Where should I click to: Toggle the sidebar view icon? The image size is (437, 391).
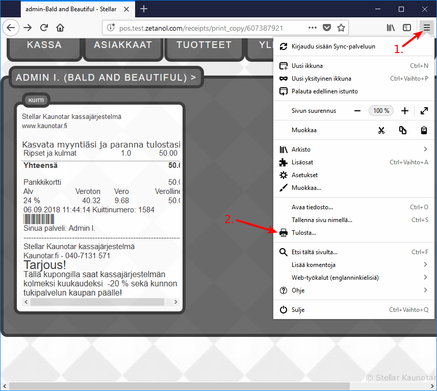point(407,28)
